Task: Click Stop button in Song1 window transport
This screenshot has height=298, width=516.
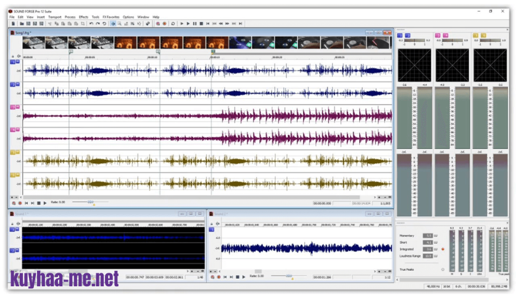Action: pyautogui.click(x=39, y=203)
